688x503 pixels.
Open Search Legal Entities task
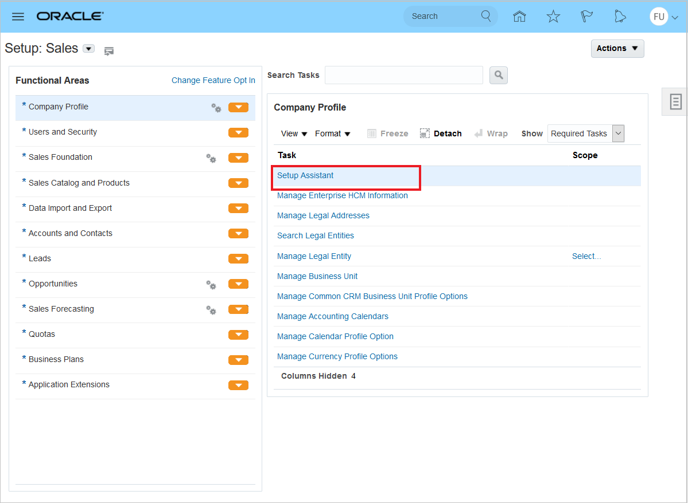[x=316, y=235]
